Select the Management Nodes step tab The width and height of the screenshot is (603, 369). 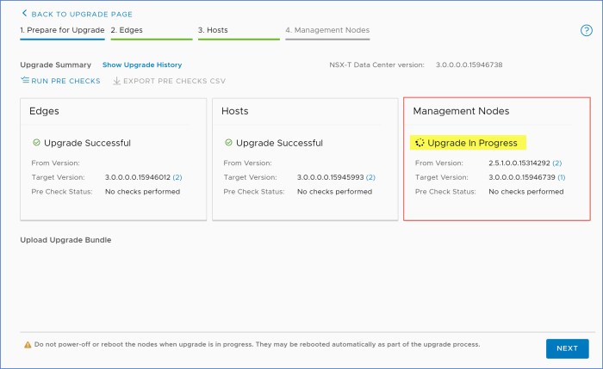(x=327, y=30)
